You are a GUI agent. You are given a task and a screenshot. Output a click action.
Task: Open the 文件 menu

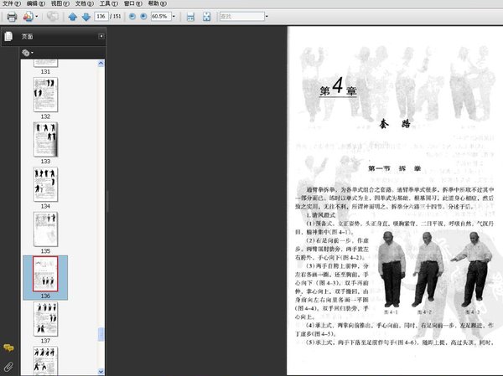pos(12,3)
